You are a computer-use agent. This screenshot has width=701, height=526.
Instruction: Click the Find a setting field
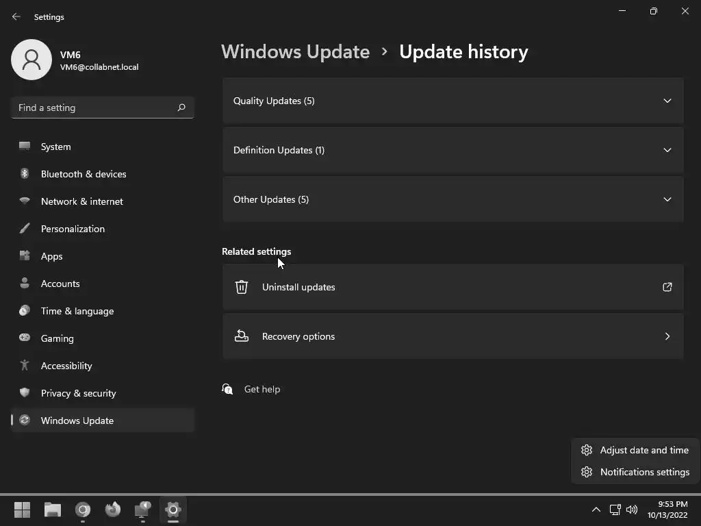[103, 108]
